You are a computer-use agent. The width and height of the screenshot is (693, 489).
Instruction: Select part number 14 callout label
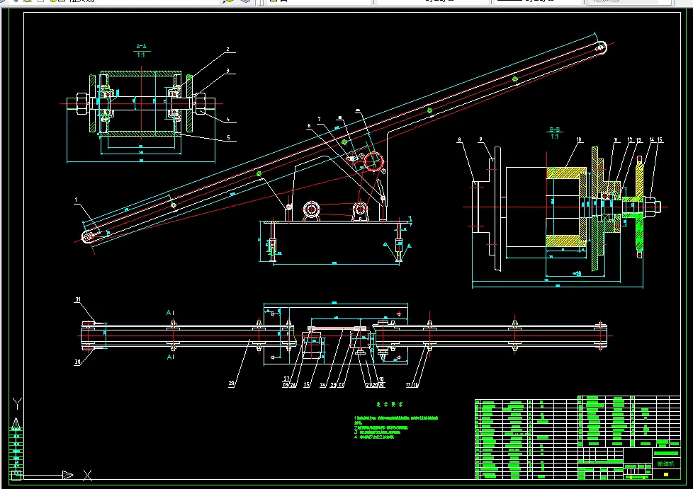coord(652,139)
